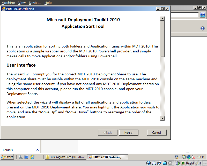Click the VirtualBox optical disc status icon

point(154,163)
